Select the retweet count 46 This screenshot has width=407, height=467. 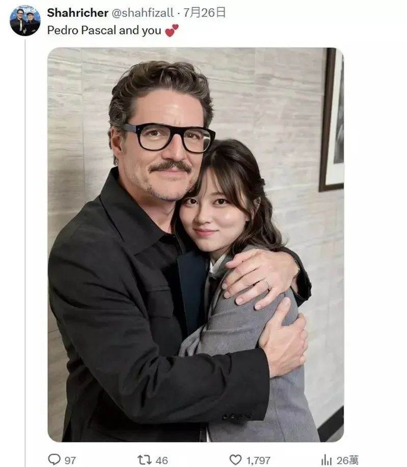tap(161, 460)
